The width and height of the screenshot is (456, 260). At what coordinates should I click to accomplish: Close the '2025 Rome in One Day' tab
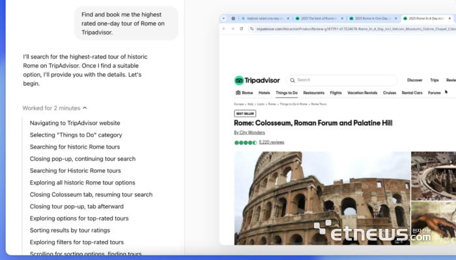coord(397,19)
